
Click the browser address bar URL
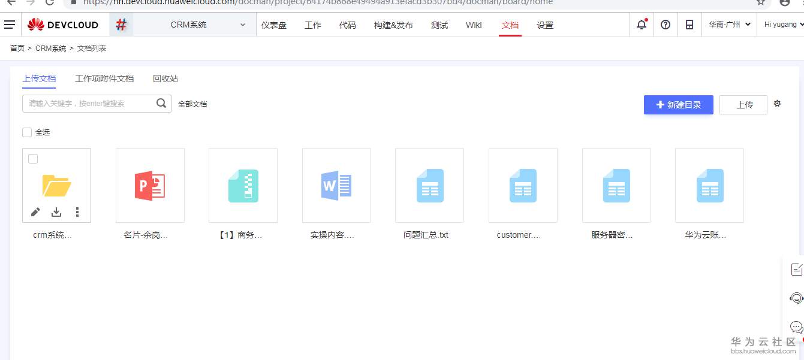point(318,2)
